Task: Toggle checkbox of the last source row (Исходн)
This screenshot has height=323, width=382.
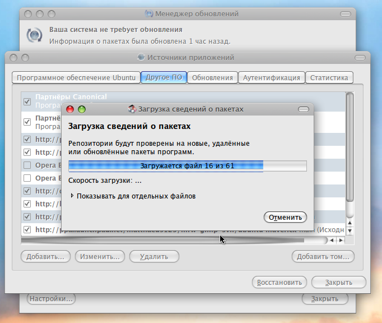Action: tap(27, 229)
